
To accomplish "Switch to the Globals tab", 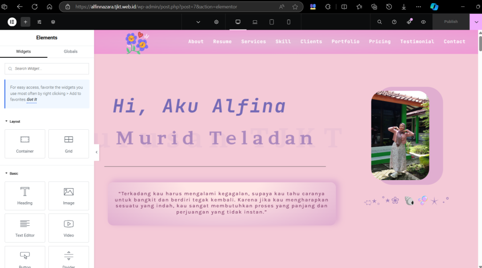I will pos(71,51).
